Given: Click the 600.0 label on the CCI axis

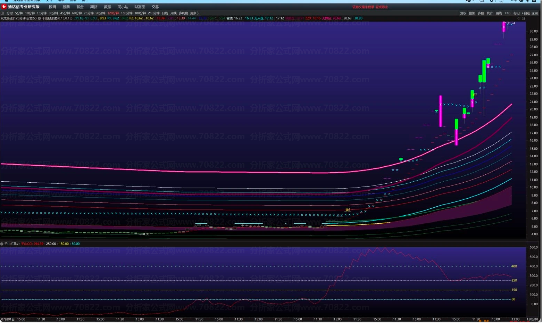Looking at the screenshot, I should [534, 248].
